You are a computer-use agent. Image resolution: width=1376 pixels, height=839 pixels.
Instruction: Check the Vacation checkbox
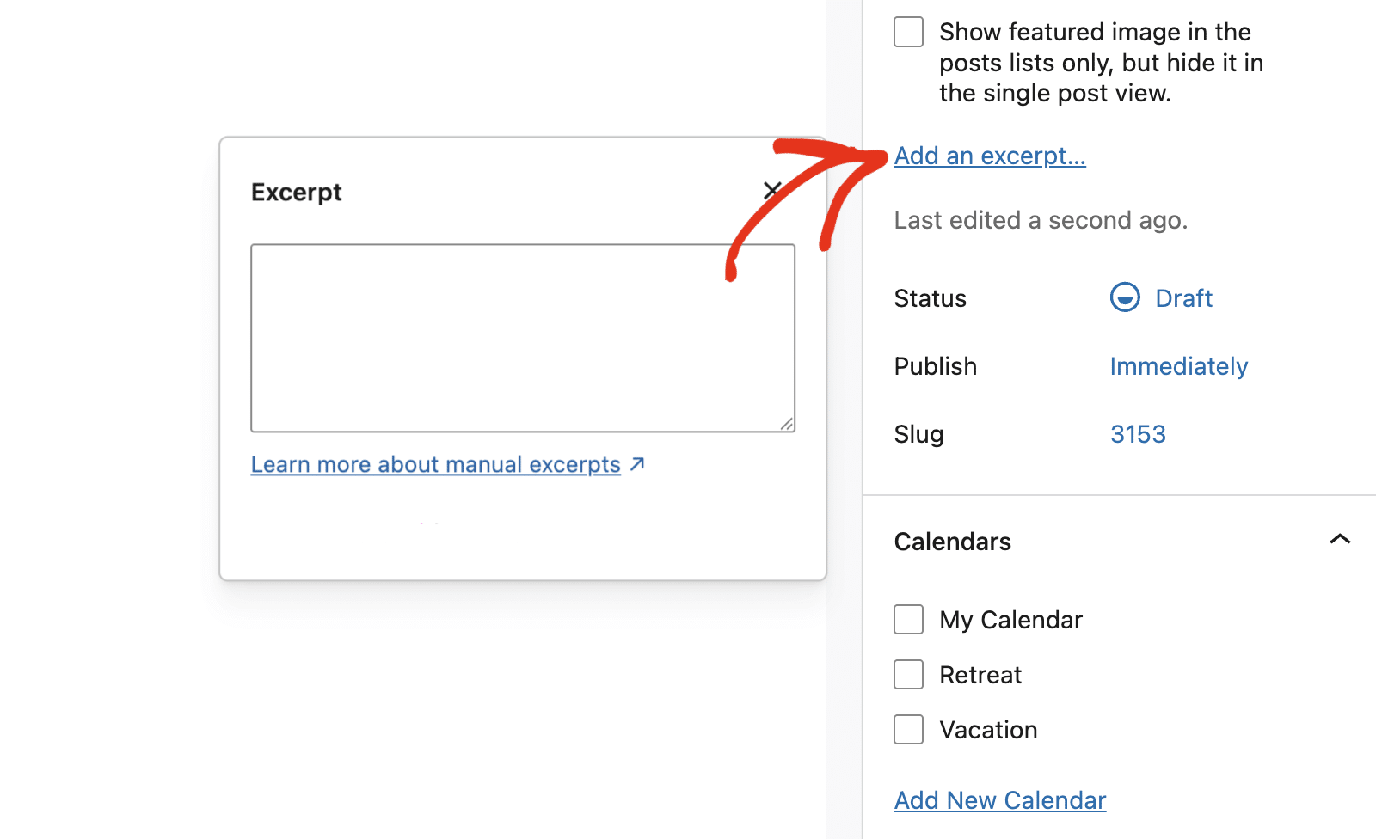908,729
